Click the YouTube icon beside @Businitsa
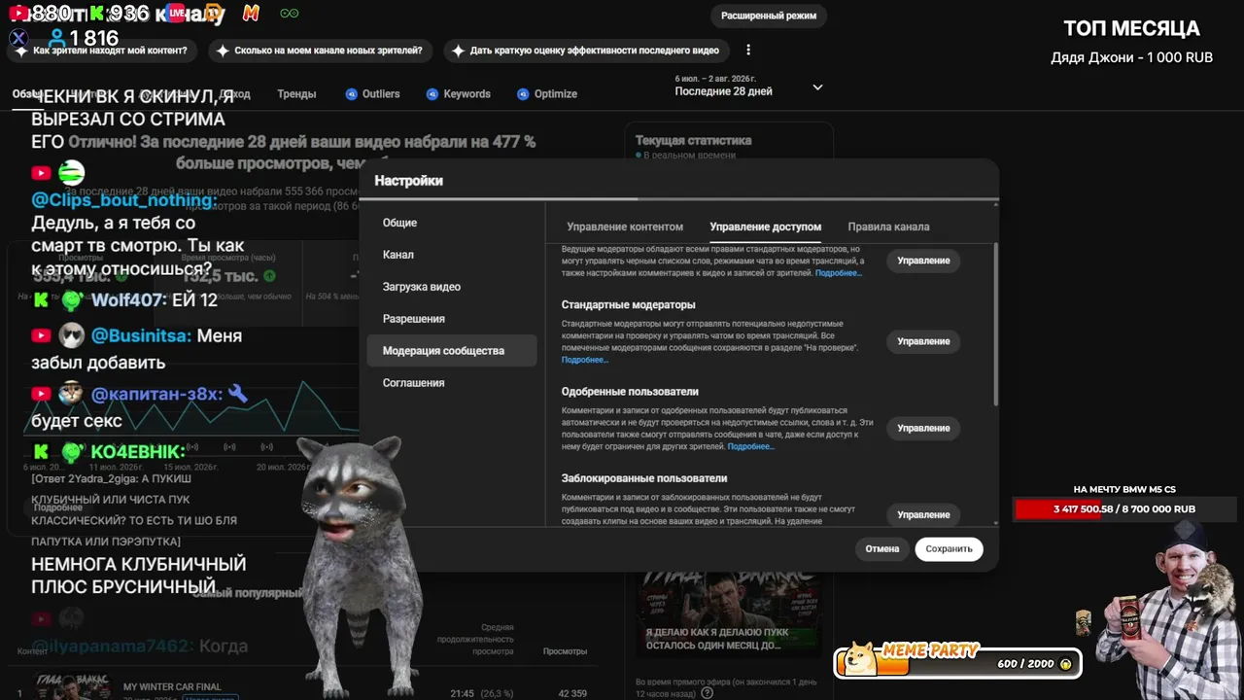Viewport: 1244px width, 700px height. [x=41, y=335]
